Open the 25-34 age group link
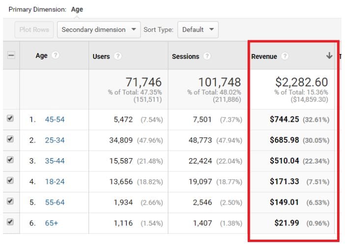 coord(55,140)
